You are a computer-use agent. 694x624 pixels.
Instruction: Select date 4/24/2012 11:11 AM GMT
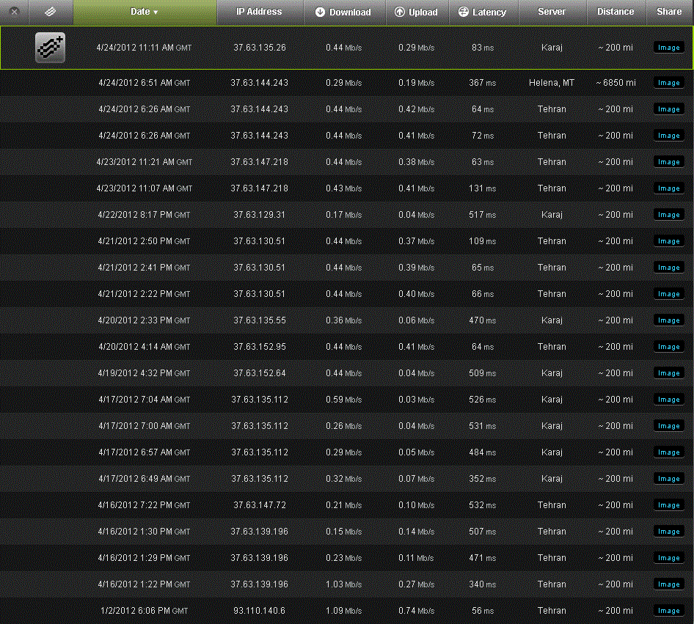[144, 48]
